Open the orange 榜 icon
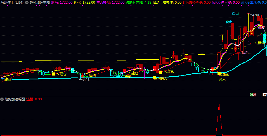Screen dimensions: 267x136 (x=264, y=94)
